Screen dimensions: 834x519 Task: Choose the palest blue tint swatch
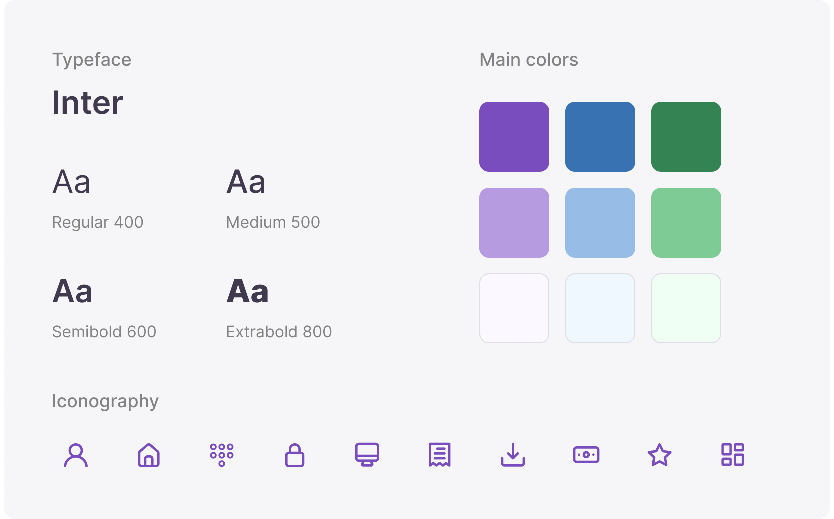[600, 308]
